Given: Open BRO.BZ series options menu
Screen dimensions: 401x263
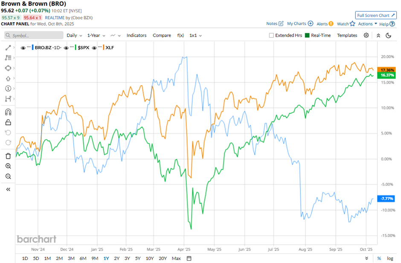Looking at the screenshot, I should click(x=29, y=47).
